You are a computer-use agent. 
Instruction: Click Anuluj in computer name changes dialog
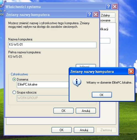point(86,111)
